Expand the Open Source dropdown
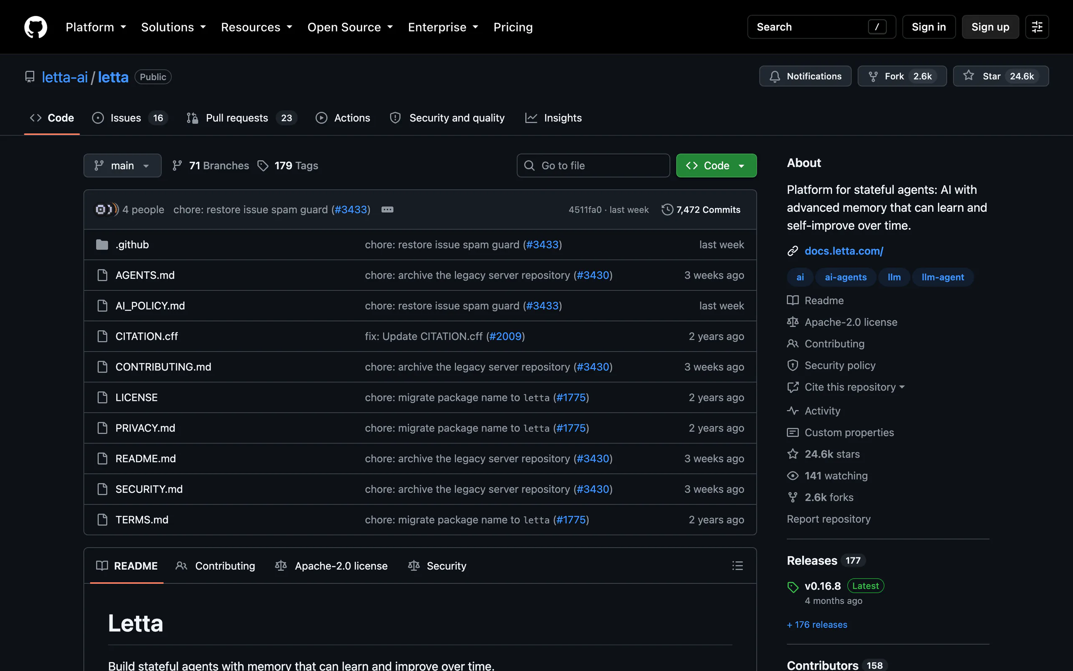 tap(350, 27)
